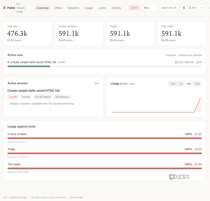
Task: Select the 30d usage range
Action: click(197, 84)
